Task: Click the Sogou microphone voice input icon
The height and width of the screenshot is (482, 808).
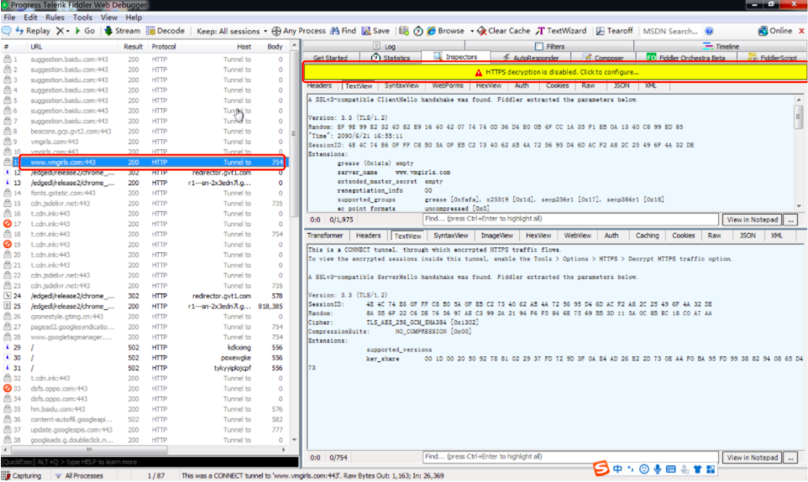Action: pyautogui.click(x=658, y=469)
